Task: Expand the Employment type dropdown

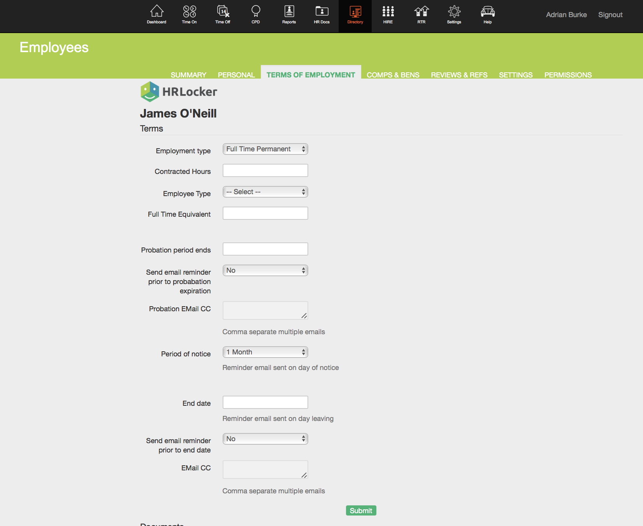Action: (x=265, y=149)
